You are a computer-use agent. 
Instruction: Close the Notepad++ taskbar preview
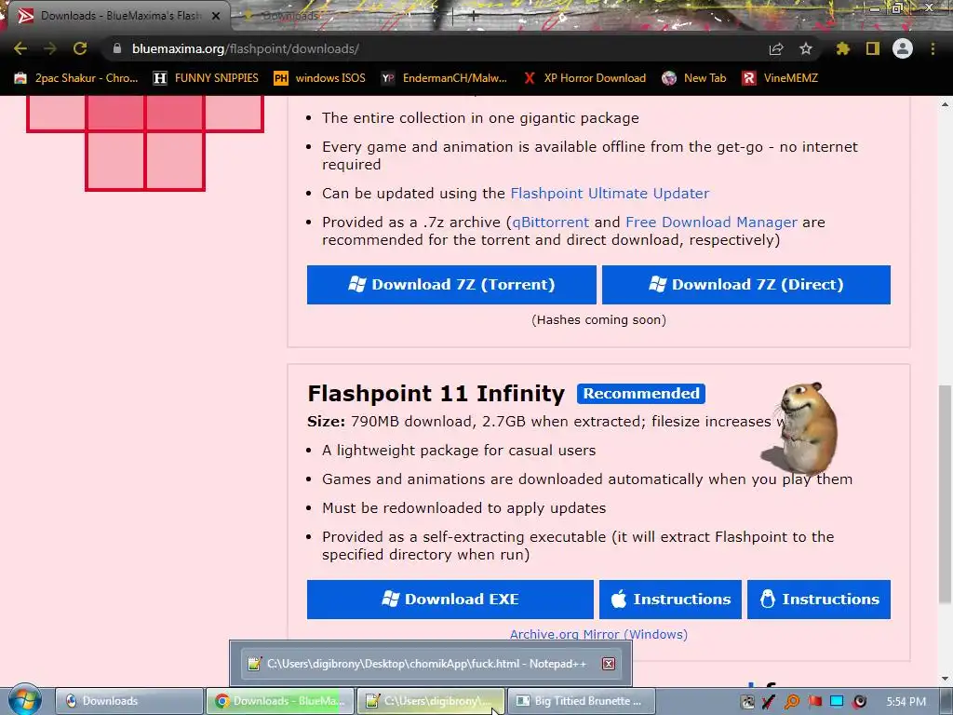pyautogui.click(x=609, y=663)
